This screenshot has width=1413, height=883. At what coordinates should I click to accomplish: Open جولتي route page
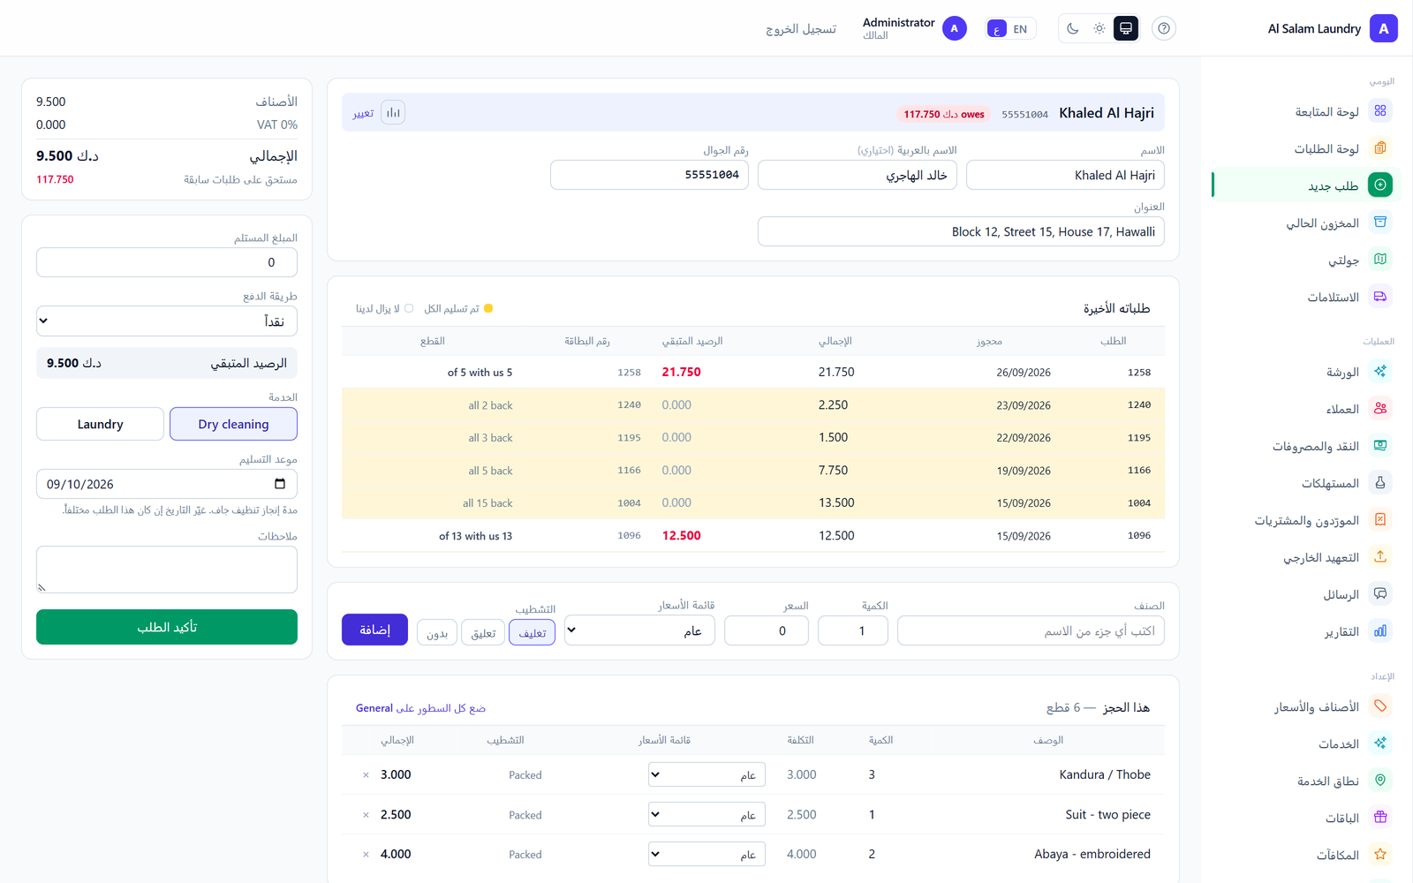pyautogui.click(x=1306, y=260)
